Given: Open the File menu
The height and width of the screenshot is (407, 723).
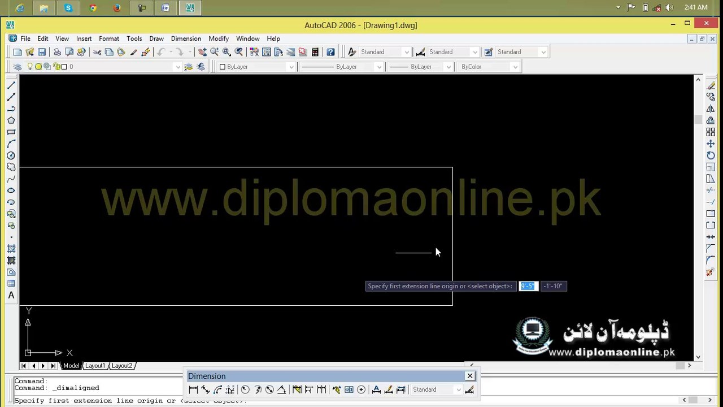Looking at the screenshot, I should [x=25, y=38].
